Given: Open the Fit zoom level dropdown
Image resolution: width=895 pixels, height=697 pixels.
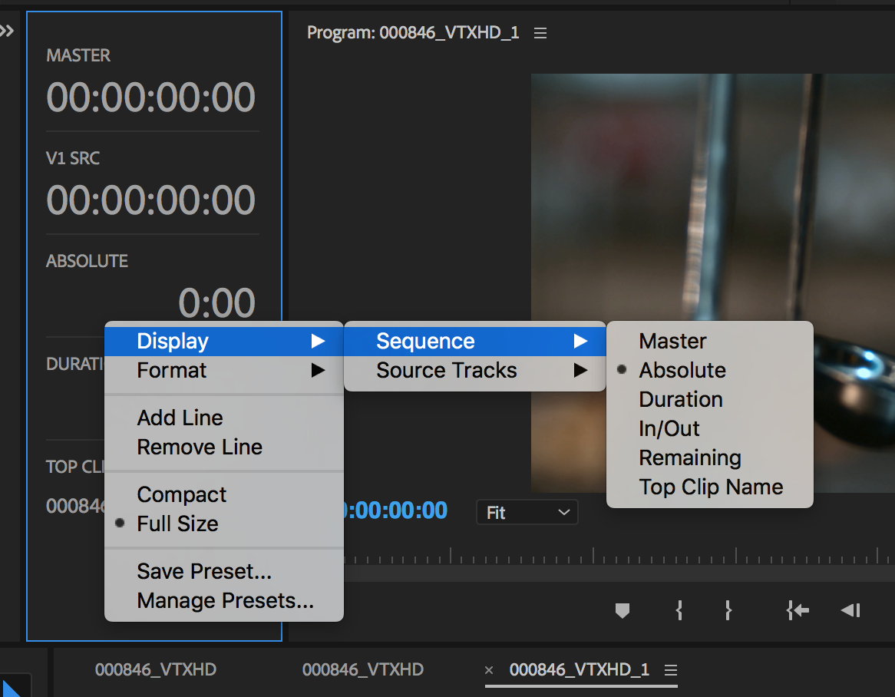Looking at the screenshot, I should point(527,512).
